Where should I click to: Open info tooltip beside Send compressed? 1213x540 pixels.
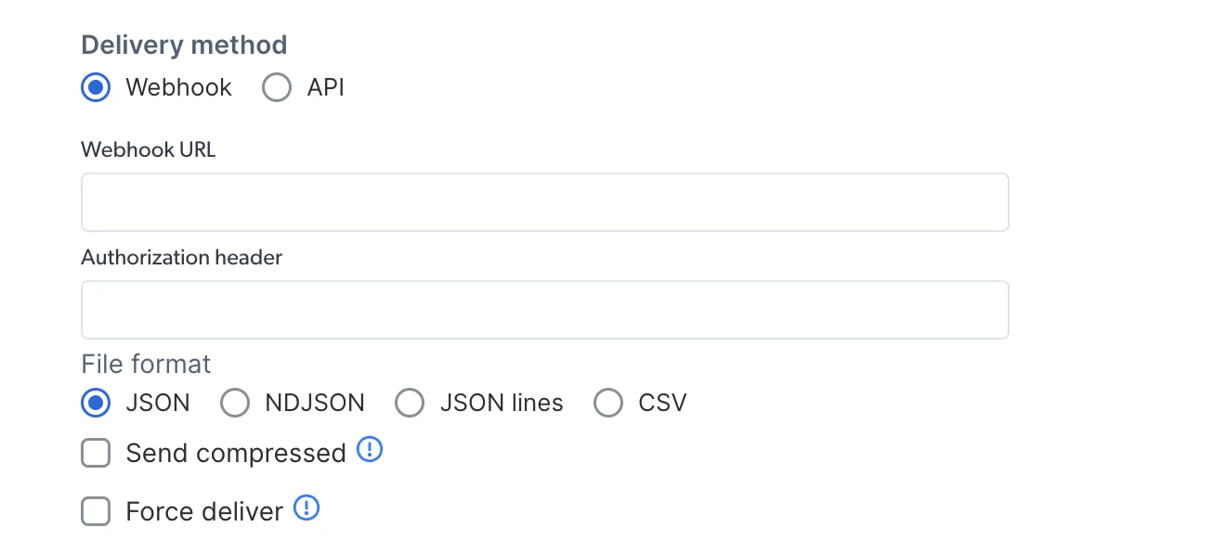pyautogui.click(x=370, y=451)
